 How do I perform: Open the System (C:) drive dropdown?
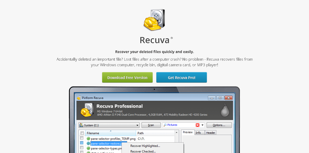109,125
